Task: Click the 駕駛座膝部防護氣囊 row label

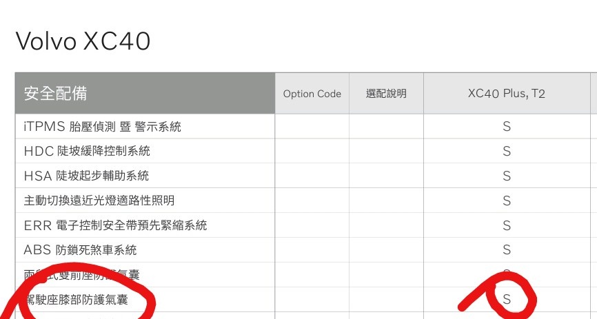Action: [76, 300]
